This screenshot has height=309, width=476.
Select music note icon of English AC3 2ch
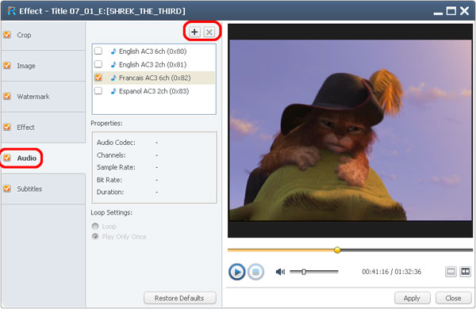click(113, 65)
